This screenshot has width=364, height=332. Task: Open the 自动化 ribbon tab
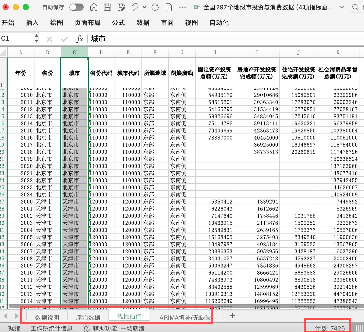tap(219, 23)
